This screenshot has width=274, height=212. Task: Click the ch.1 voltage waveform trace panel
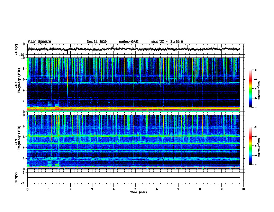click(135, 49)
